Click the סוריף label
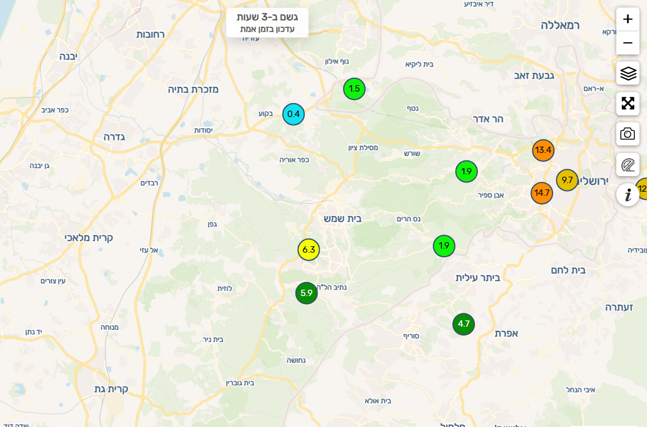647x427 pixels. pos(411,336)
